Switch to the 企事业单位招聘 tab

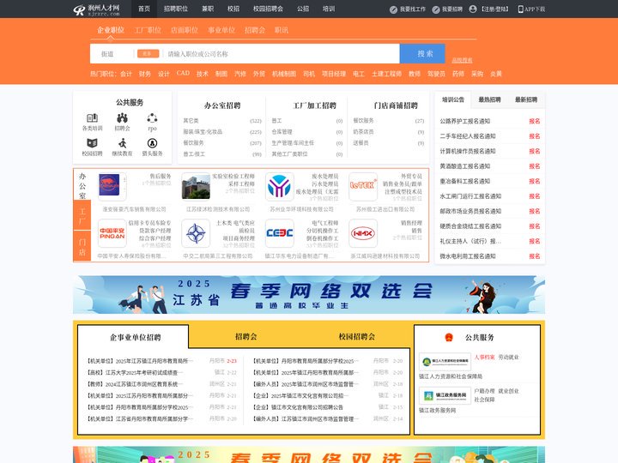click(x=136, y=338)
